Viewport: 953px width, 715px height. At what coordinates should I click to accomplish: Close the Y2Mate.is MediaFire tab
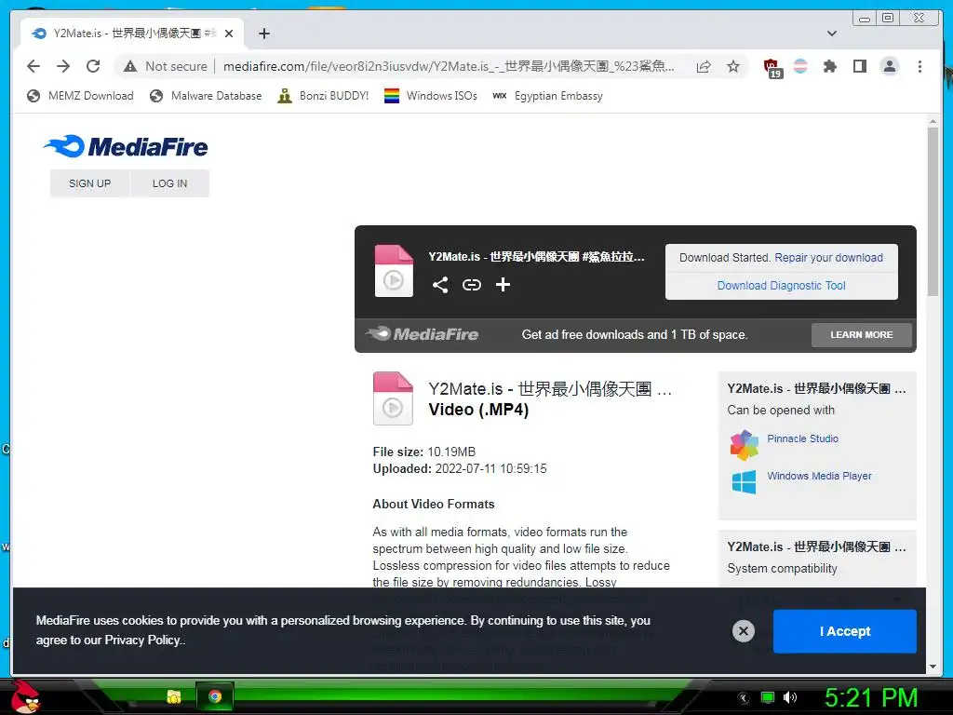point(229,34)
